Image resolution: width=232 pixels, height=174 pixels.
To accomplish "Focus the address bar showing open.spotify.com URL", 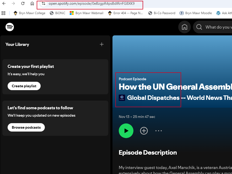I will click(91, 4).
